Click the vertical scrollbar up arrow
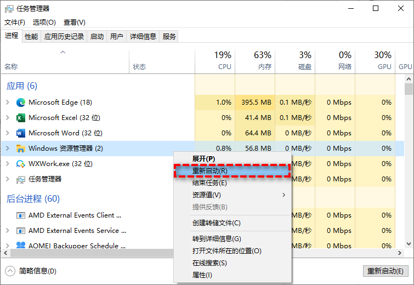Viewport: 414px width, 285px height. pyautogui.click(x=409, y=79)
